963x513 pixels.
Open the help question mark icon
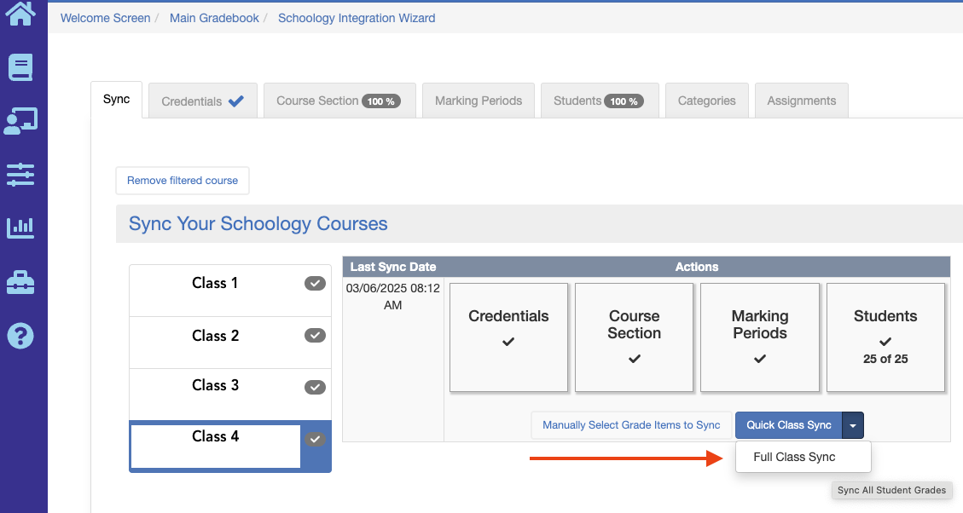coord(20,336)
